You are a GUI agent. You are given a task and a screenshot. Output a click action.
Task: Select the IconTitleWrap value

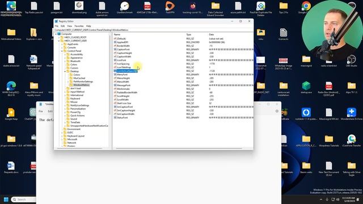124,67
